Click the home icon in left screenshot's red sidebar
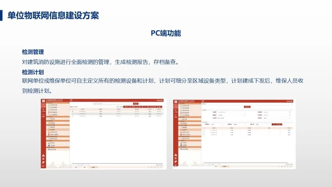332x187 pixels. click(43, 104)
